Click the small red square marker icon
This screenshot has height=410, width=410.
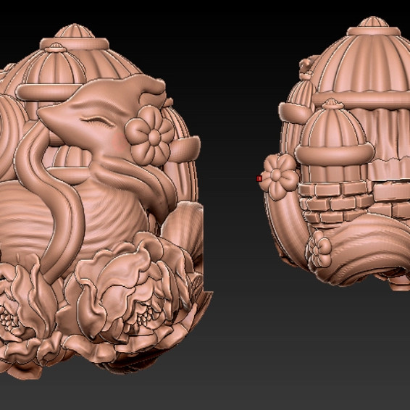(259, 179)
